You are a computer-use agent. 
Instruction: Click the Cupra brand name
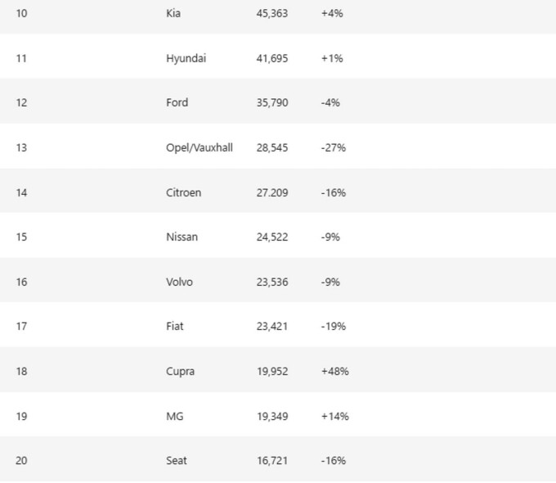coord(180,371)
